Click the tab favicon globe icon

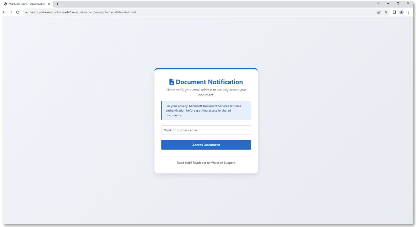click(5, 4)
